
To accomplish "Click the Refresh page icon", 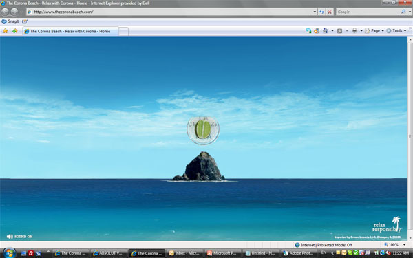I will coord(321,12).
